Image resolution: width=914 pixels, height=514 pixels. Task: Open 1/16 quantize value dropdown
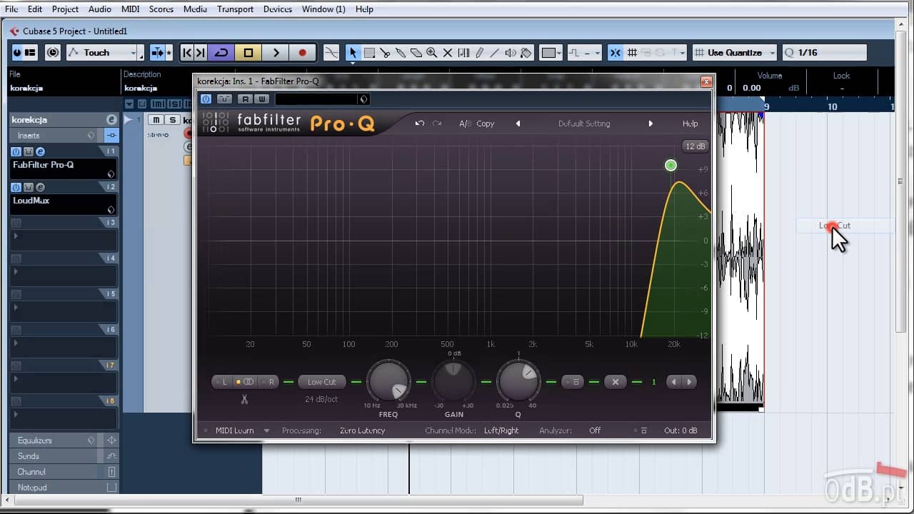pos(825,53)
